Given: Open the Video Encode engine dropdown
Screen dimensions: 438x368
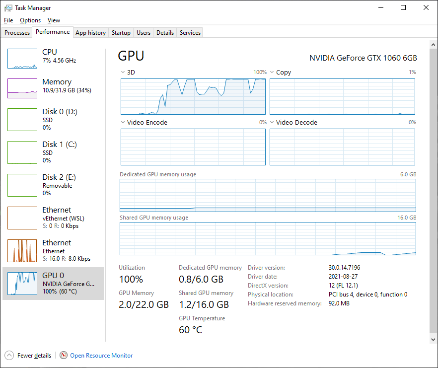Looking at the screenshot, I should (x=123, y=123).
